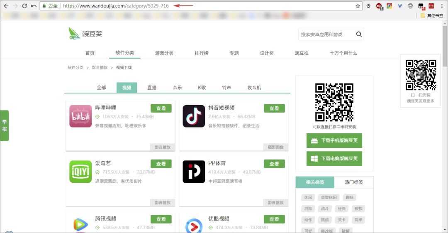Click 查看 for PP体育
The height and width of the screenshot is (233, 448).
[274, 164]
